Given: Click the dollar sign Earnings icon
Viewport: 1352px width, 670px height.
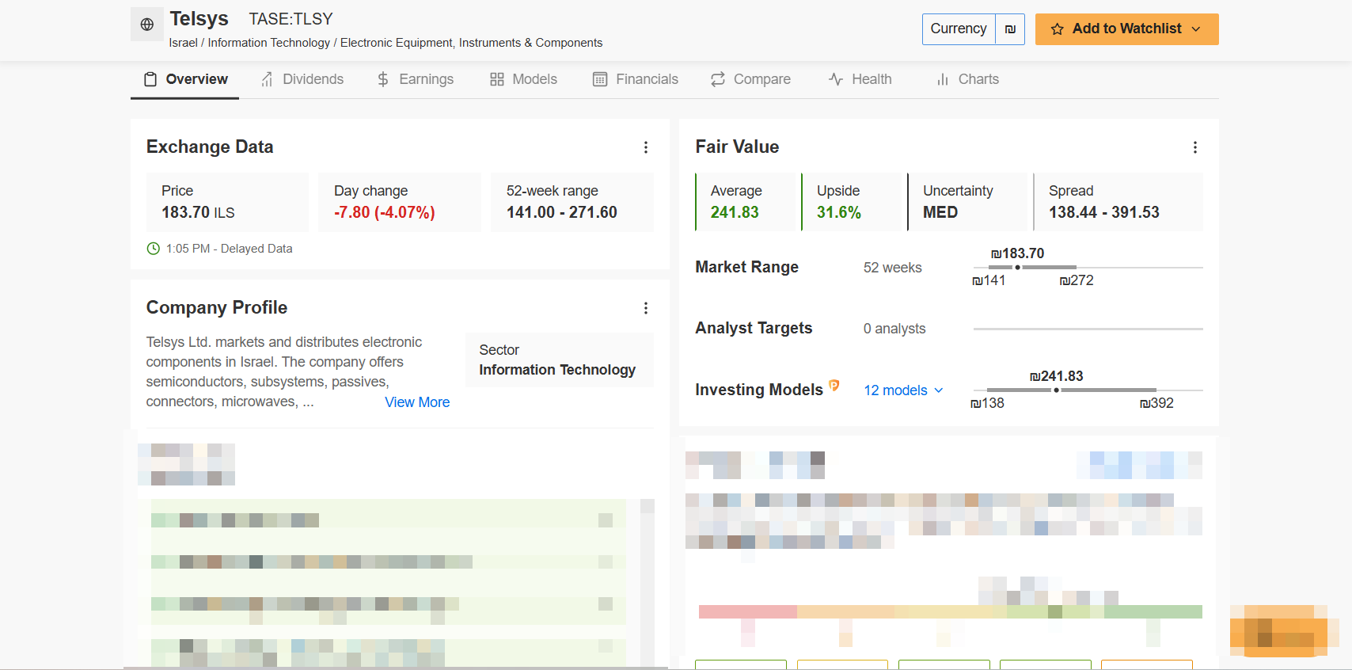Looking at the screenshot, I should click(x=383, y=79).
